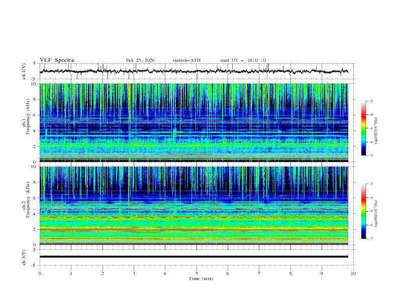Image resolution: width=398 pixels, height=307 pixels.
Task: Click time axis tick label "3"
Action: pos(134,273)
